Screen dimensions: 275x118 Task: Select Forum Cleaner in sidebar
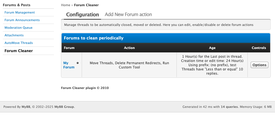coord(19,51)
